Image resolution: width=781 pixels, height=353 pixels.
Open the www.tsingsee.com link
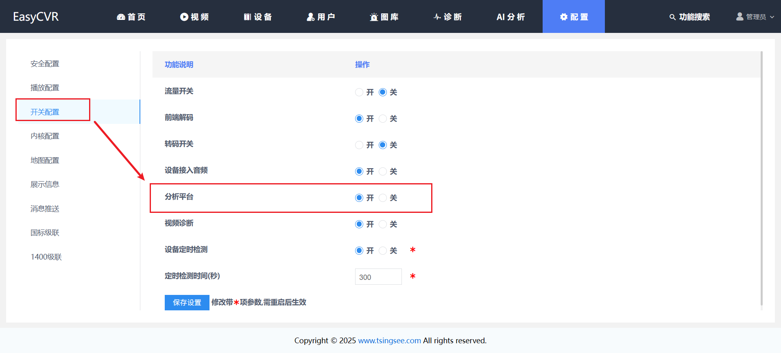[x=389, y=340]
